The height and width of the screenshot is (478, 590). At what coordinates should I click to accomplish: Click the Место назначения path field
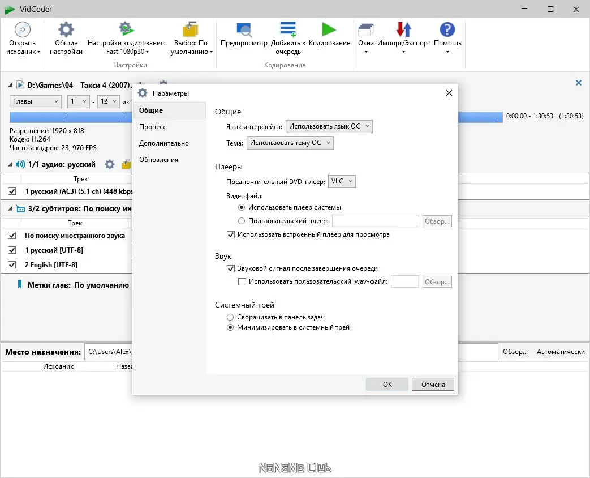coord(291,352)
